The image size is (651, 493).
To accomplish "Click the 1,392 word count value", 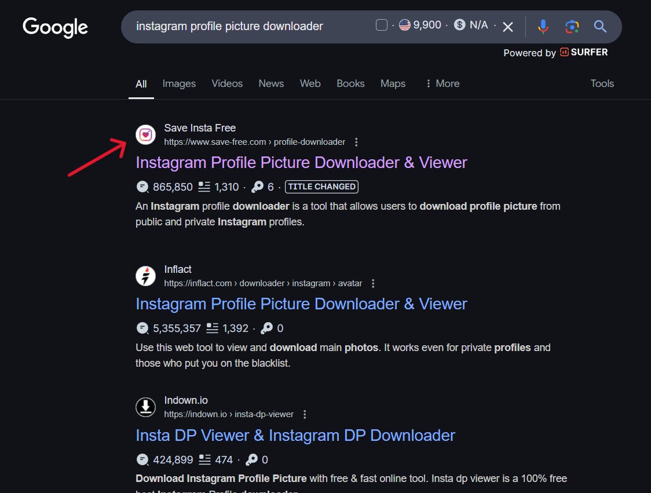I will pyautogui.click(x=235, y=328).
